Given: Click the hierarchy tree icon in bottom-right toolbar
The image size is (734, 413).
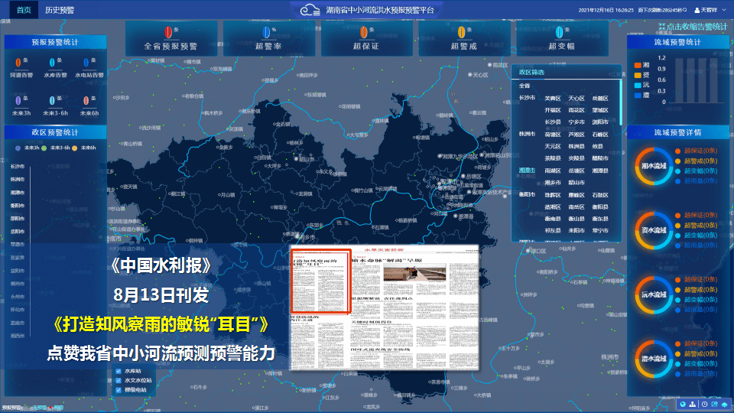Looking at the screenshot, I should click(x=693, y=404).
